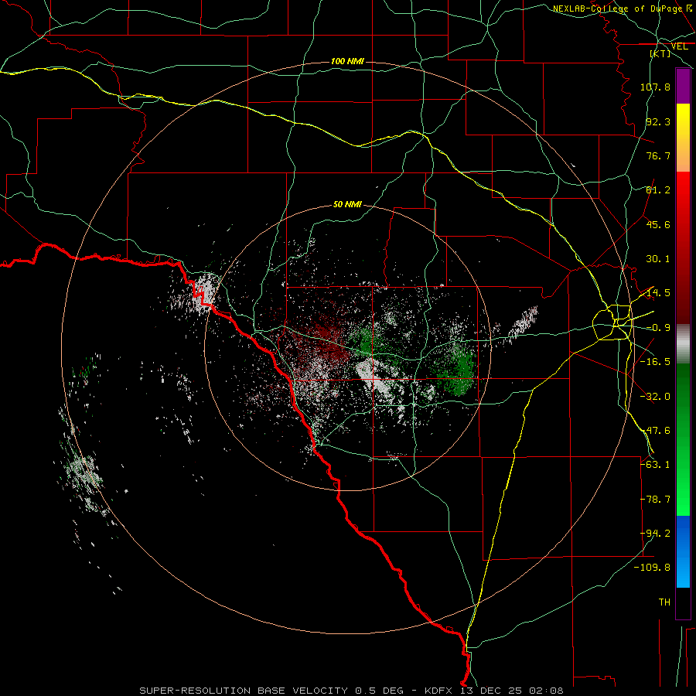Screen dimensions: 696x696
Task: Click the 45.6 velocity scale value
Action: pos(658,224)
